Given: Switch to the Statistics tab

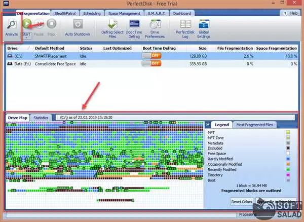Looking at the screenshot, I should [41, 118].
